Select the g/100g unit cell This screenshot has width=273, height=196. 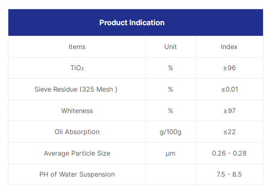click(x=170, y=132)
